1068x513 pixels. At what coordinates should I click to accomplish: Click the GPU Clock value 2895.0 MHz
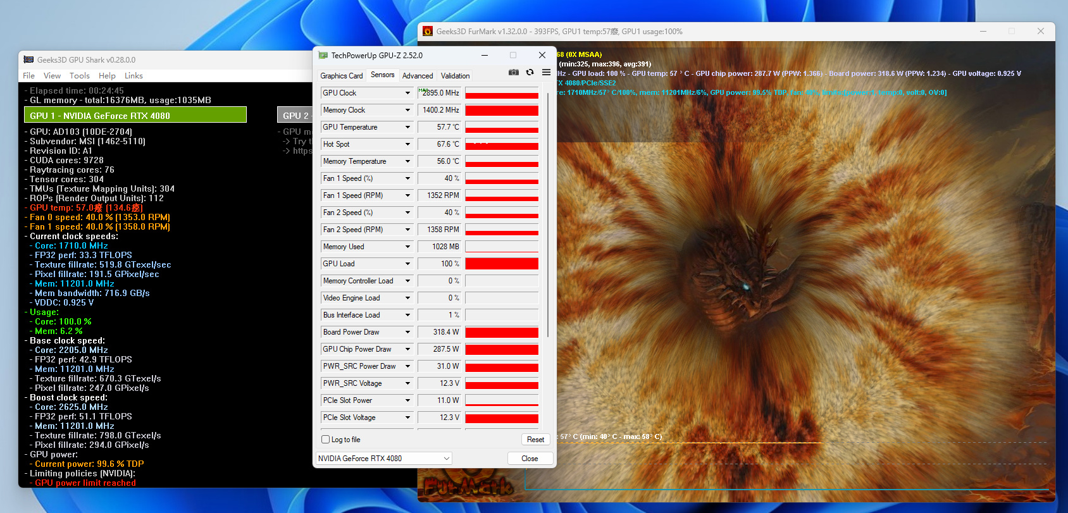coord(440,93)
